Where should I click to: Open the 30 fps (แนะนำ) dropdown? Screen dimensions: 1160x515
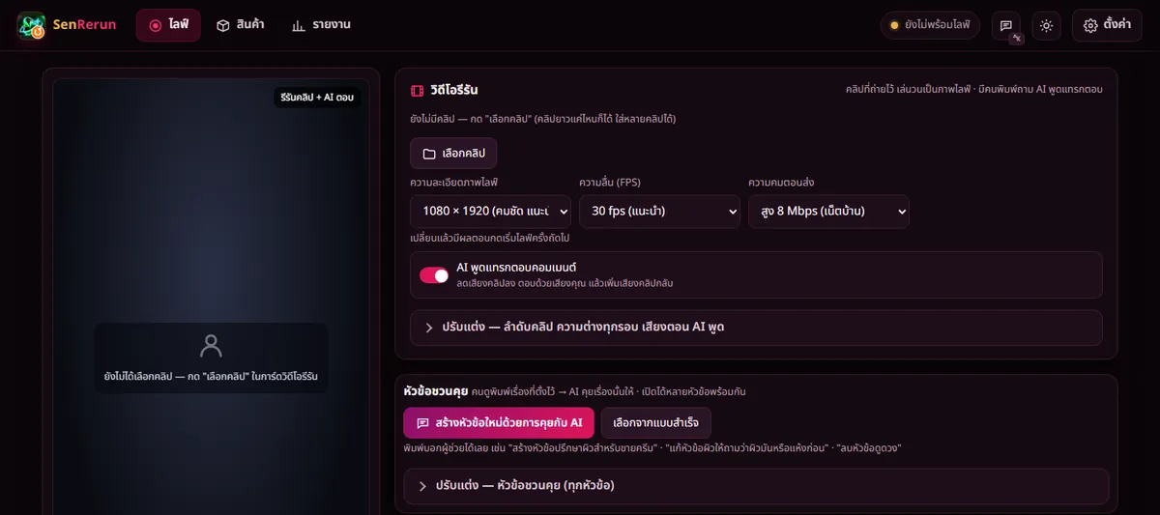[659, 211]
